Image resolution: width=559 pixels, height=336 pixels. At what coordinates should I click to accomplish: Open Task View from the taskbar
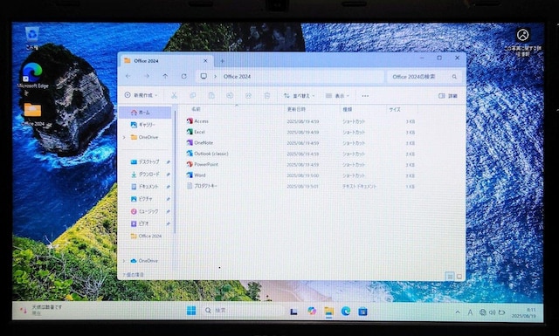[293, 312]
